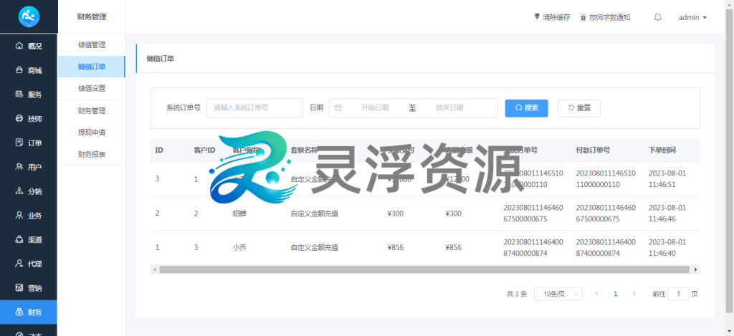734x336 pixels.
Task: Click the table's horizontal scrollbar thumb
Action: 424,269
